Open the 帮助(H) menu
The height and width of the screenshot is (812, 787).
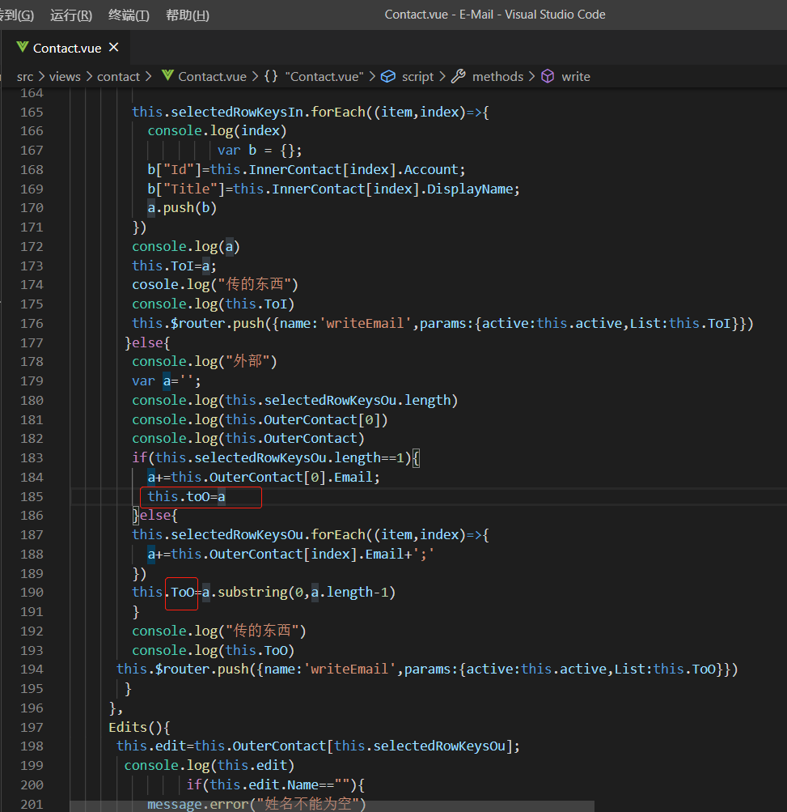[187, 15]
